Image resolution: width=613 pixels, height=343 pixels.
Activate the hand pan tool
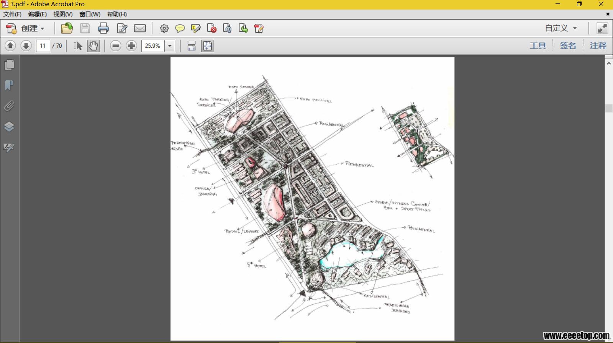coord(93,46)
